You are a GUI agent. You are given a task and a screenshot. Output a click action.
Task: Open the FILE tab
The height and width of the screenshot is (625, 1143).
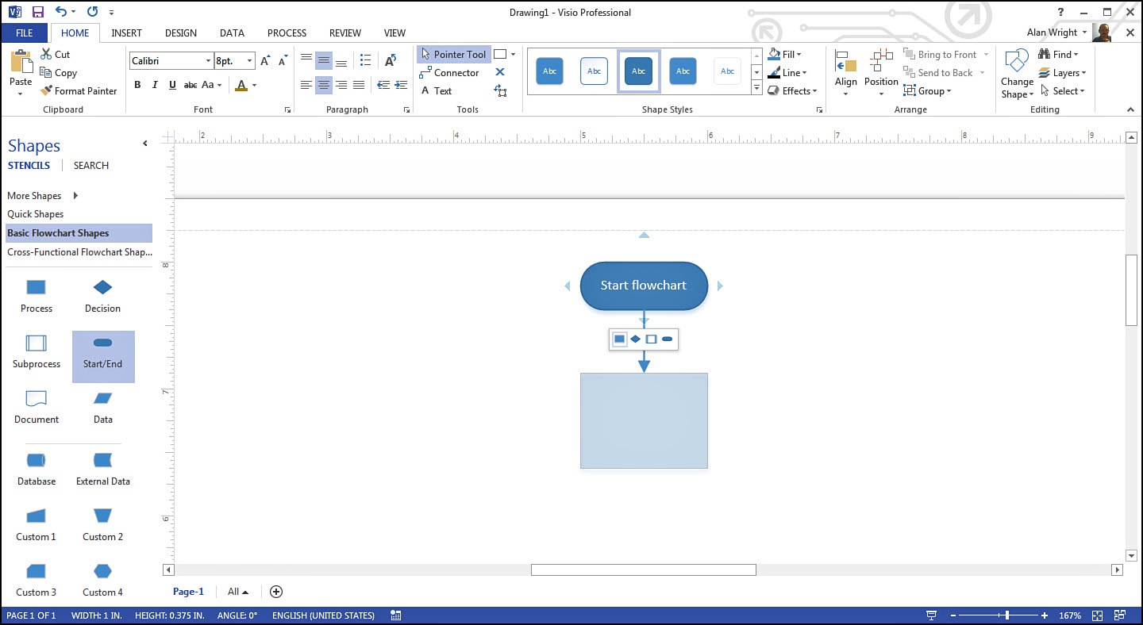pyautogui.click(x=25, y=33)
